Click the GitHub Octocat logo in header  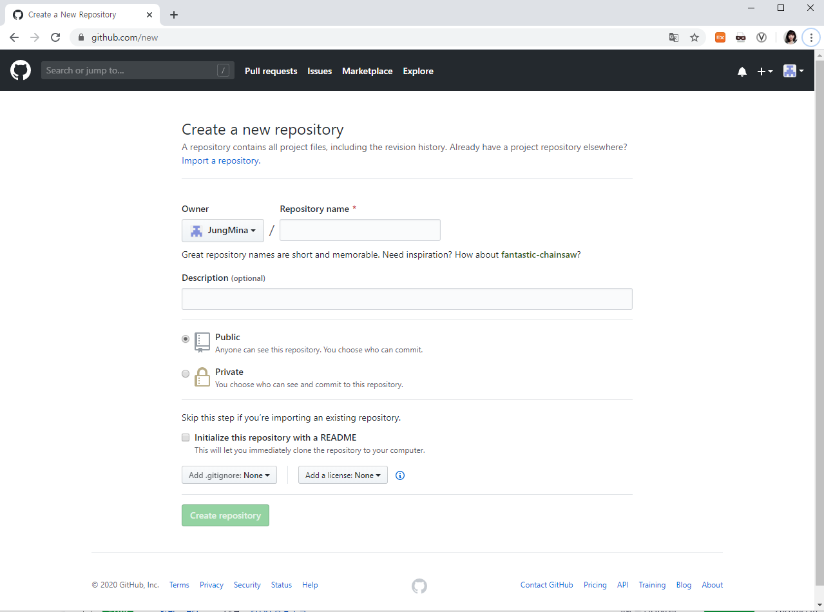pos(21,70)
